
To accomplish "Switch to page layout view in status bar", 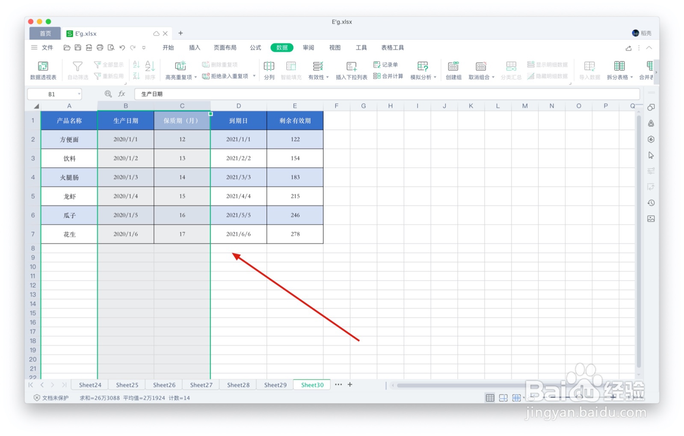I will (503, 398).
